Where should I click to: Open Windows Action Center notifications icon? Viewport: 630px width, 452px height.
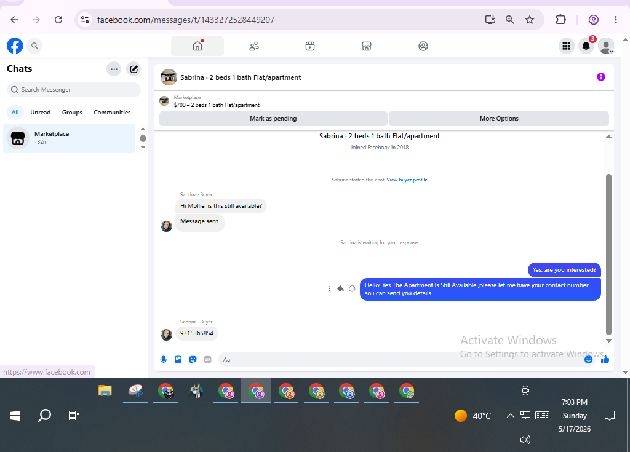click(x=610, y=416)
